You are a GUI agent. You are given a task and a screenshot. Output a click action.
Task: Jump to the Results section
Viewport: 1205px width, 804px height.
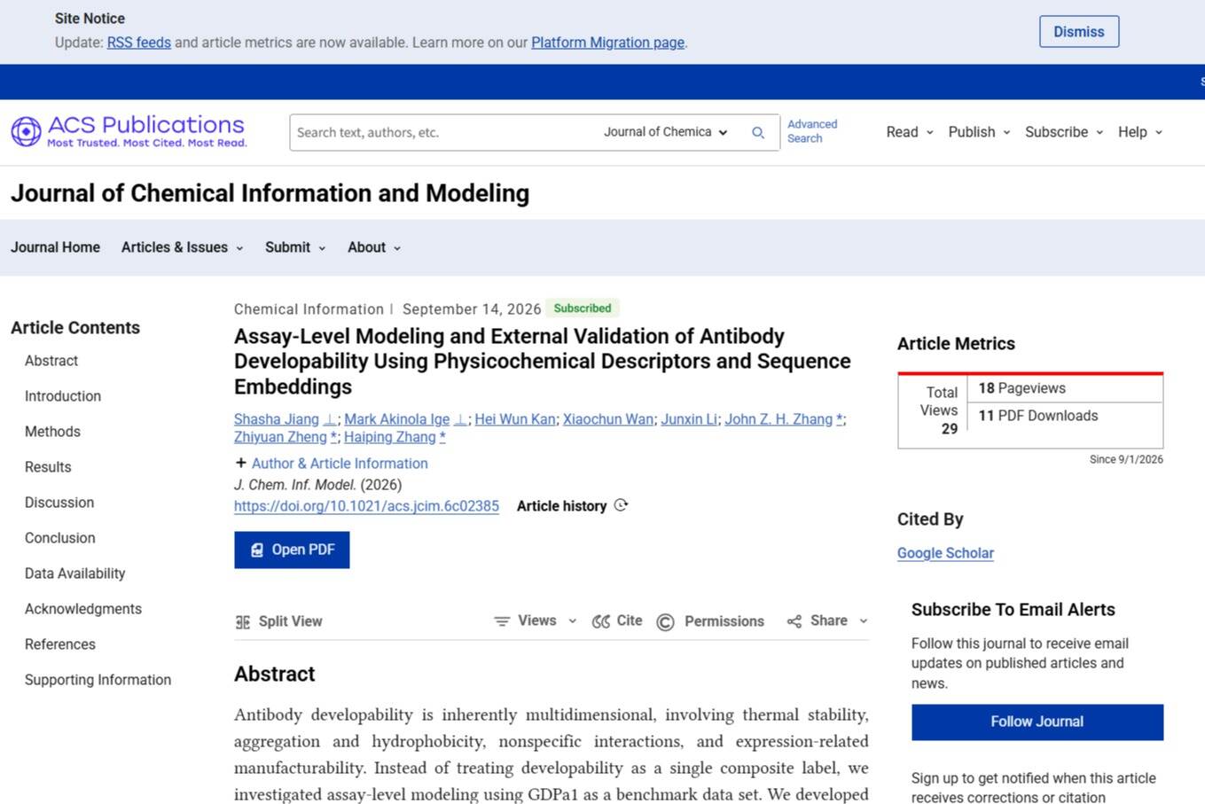(x=48, y=467)
